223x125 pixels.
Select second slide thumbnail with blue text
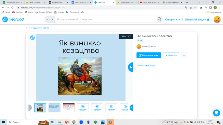[54, 108]
